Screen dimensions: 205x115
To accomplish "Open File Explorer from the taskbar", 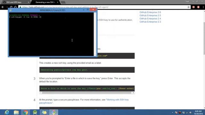I will 16,112.
